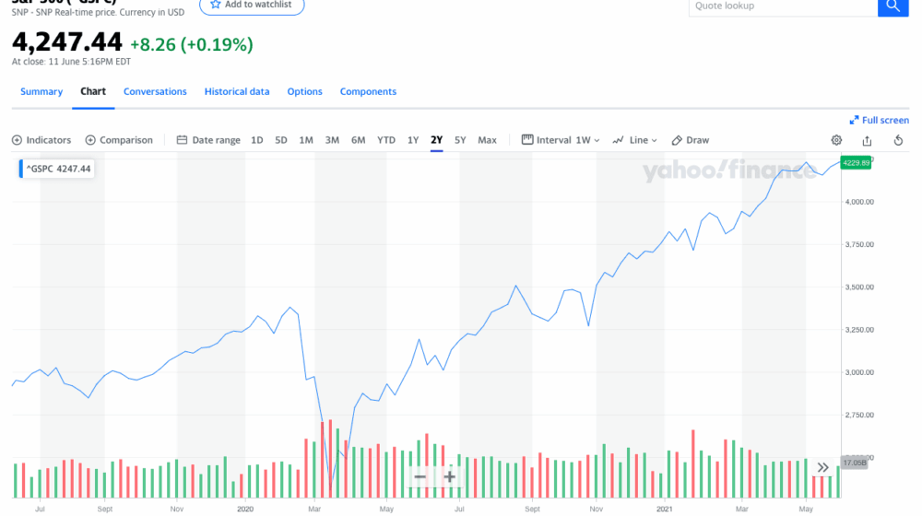The width and height of the screenshot is (922, 516).
Task: Select the Max range option
Action: point(487,140)
